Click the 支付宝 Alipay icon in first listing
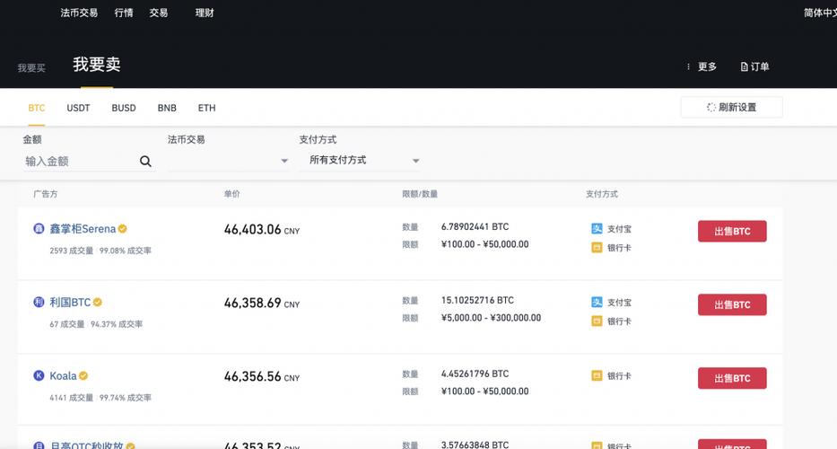This screenshot has height=449, width=837. pyautogui.click(x=597, y=229)
